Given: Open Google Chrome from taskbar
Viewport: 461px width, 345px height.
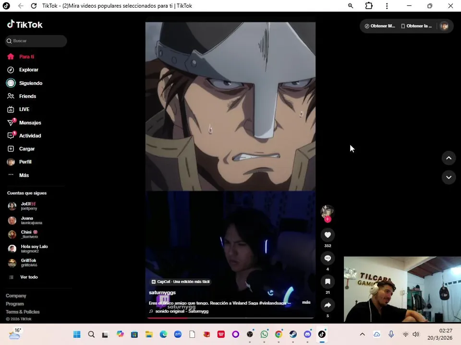Looking at the screenshot, I should (x=279, y=334).
